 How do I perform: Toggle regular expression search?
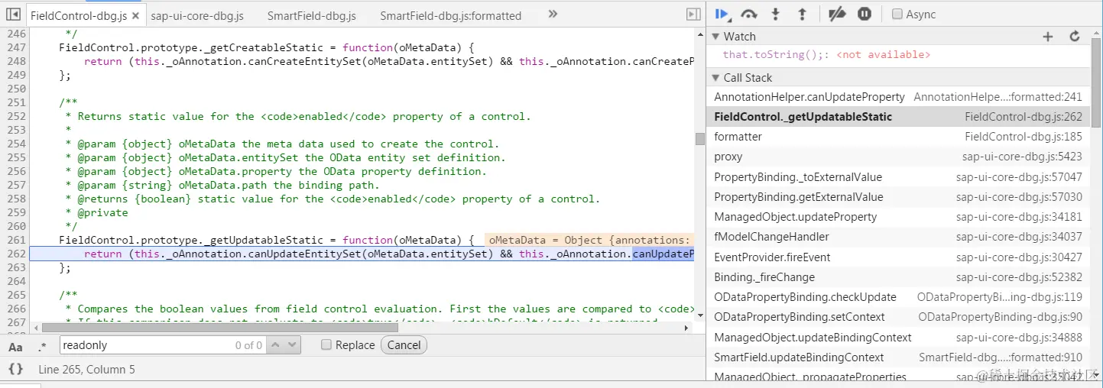click(x=41, y=346)
